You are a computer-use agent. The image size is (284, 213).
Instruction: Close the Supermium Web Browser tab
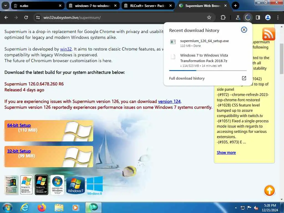click(x=225, y=6)
